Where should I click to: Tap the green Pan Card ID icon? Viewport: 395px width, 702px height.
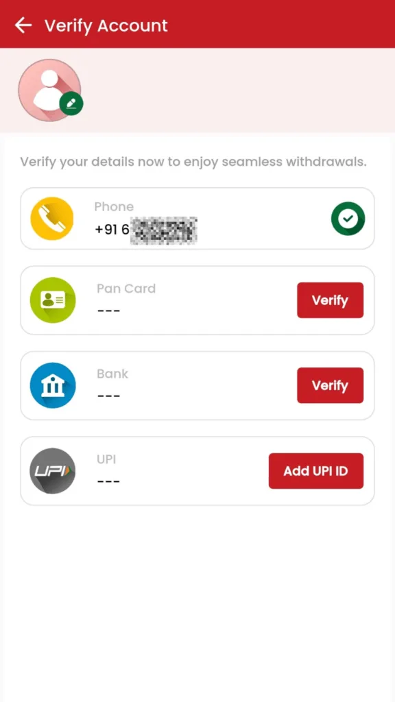[52, 300]
